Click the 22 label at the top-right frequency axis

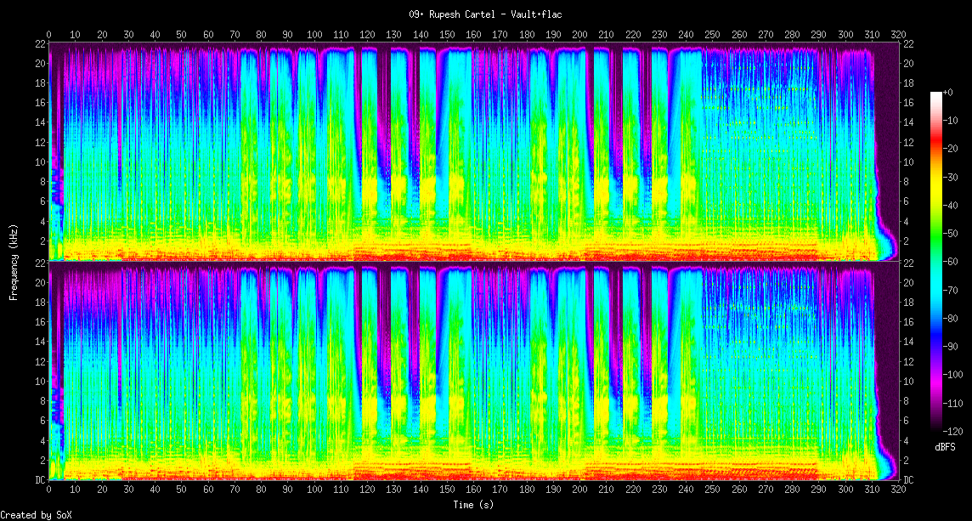907,43
